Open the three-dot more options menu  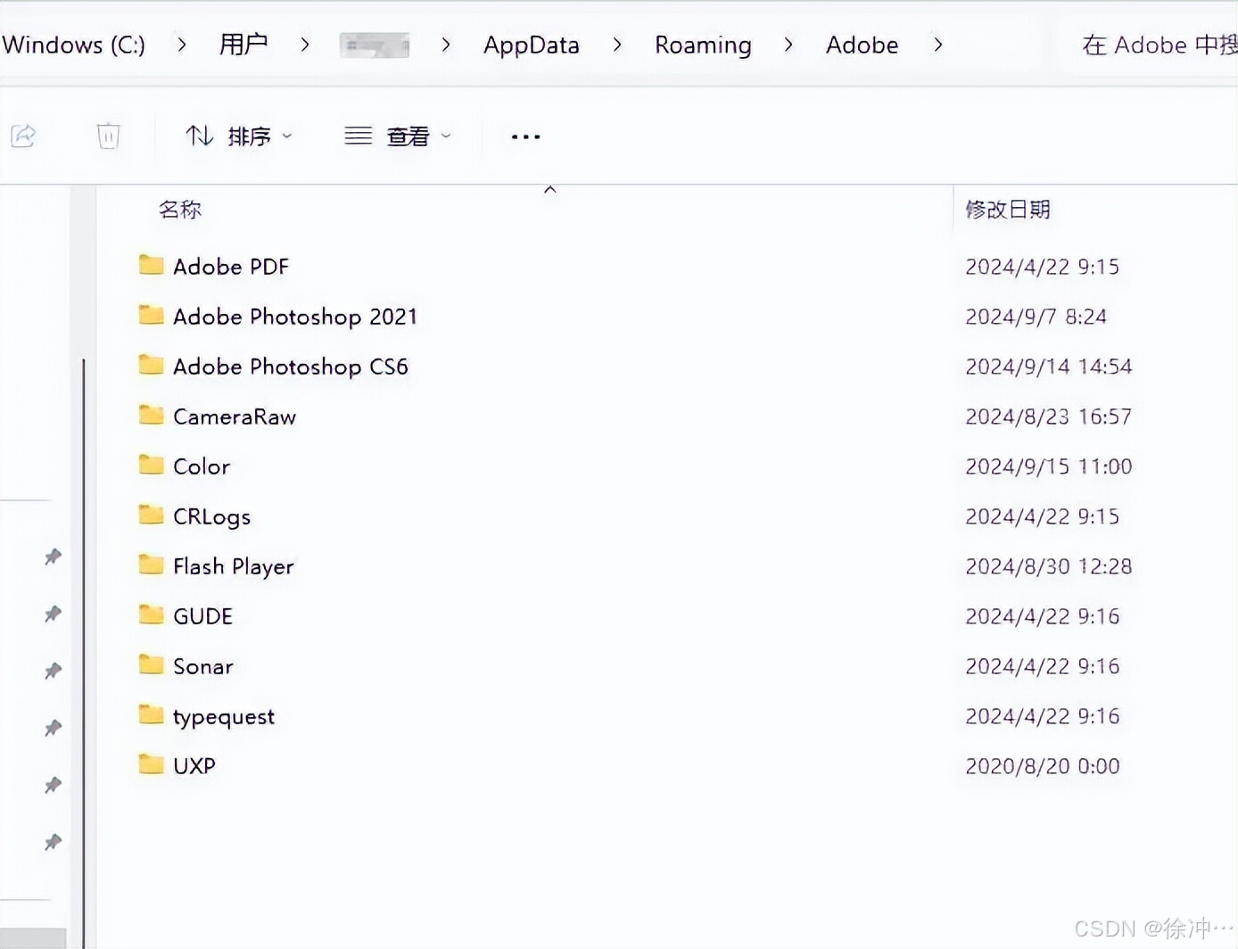(x=525, y=136)
